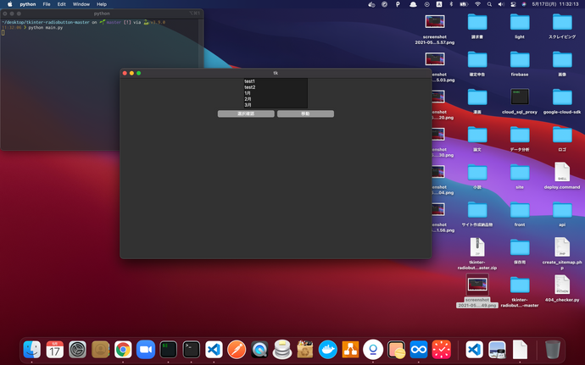Image resolution: width=585 pixels, height=365 pixels.
Task: Open the Visual Studio Code icon beside Preview
Action: point(475,350)
